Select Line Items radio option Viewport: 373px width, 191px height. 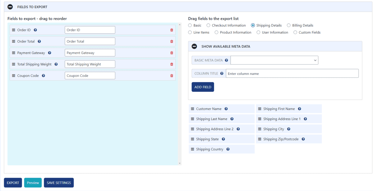coord(190,32)
